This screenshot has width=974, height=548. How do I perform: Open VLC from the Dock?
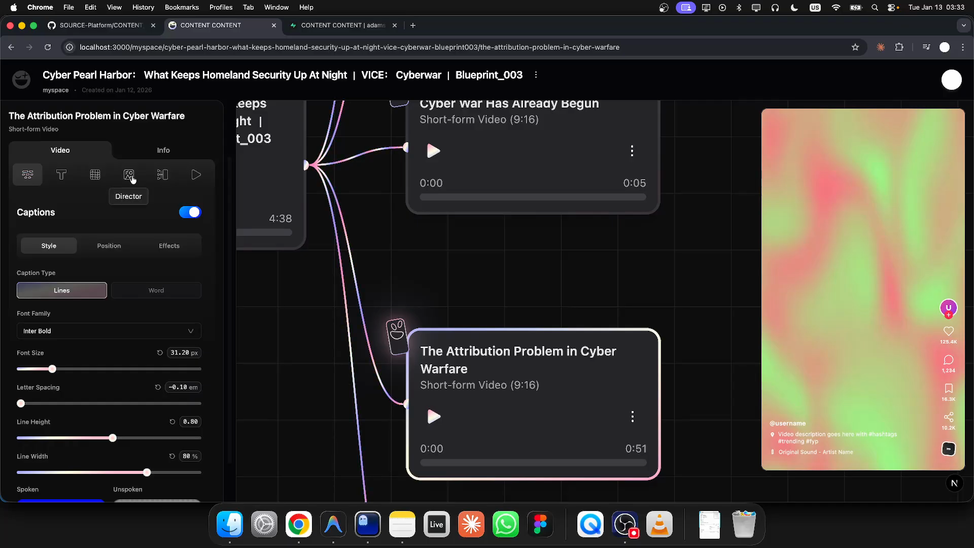(x=659, y=524)
